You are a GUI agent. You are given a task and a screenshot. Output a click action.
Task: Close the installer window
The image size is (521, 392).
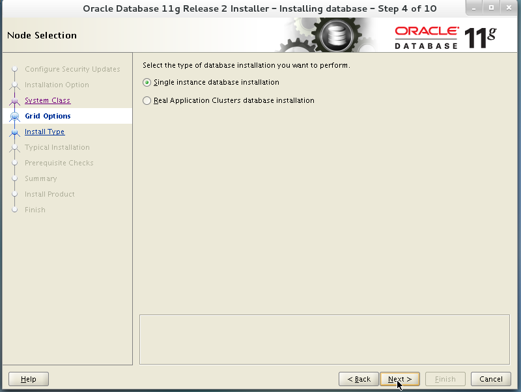pyautogui.click(x=509, y=8)
